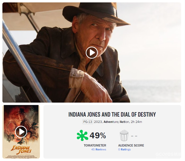This screenshot has width=185, height=161.
Task: Click the Indiana Jones poster logo text
Action: pos(21,150)
